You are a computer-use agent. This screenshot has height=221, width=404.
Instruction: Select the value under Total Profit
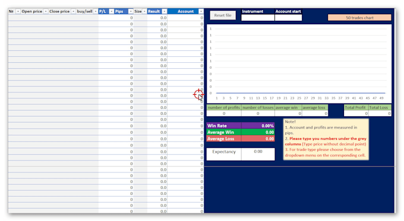pyautogui.click(x=356, y=113)
